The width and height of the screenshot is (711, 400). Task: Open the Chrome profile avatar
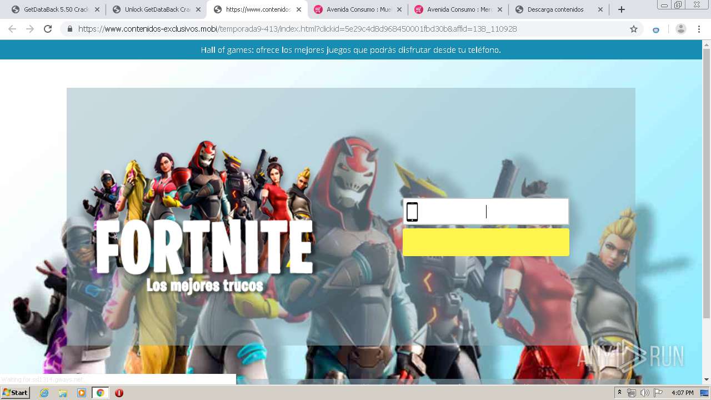click(680, 29)
